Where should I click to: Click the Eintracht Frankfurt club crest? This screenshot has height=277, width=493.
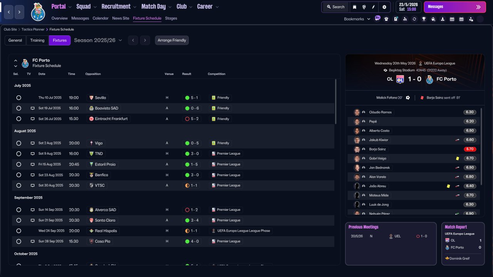coord(91,119)
